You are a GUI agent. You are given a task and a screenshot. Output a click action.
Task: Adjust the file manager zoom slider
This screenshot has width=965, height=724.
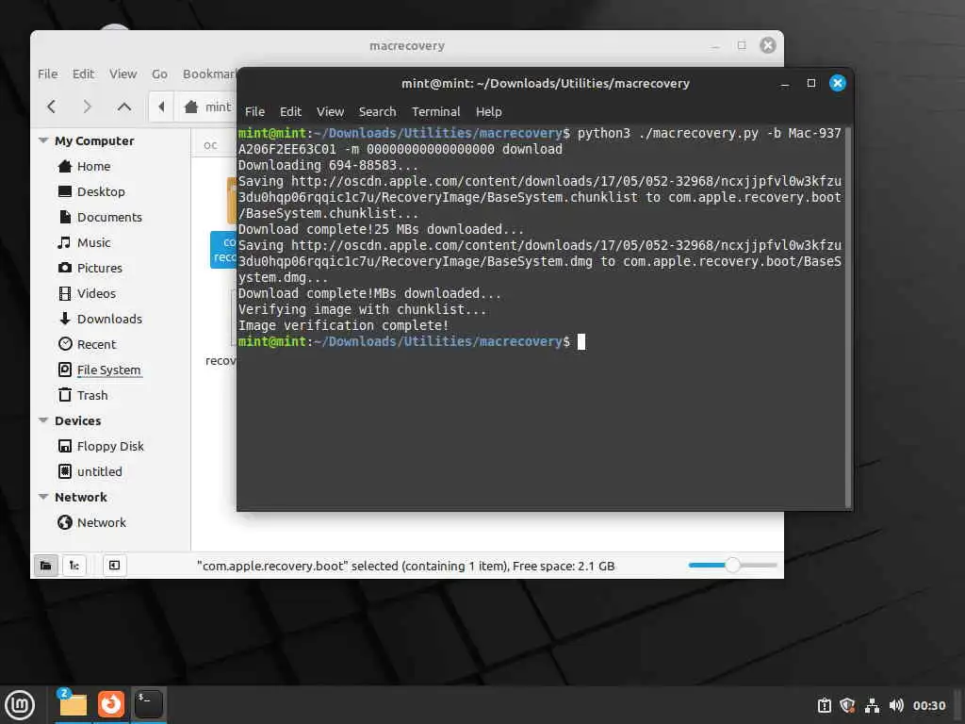[732, 566]
